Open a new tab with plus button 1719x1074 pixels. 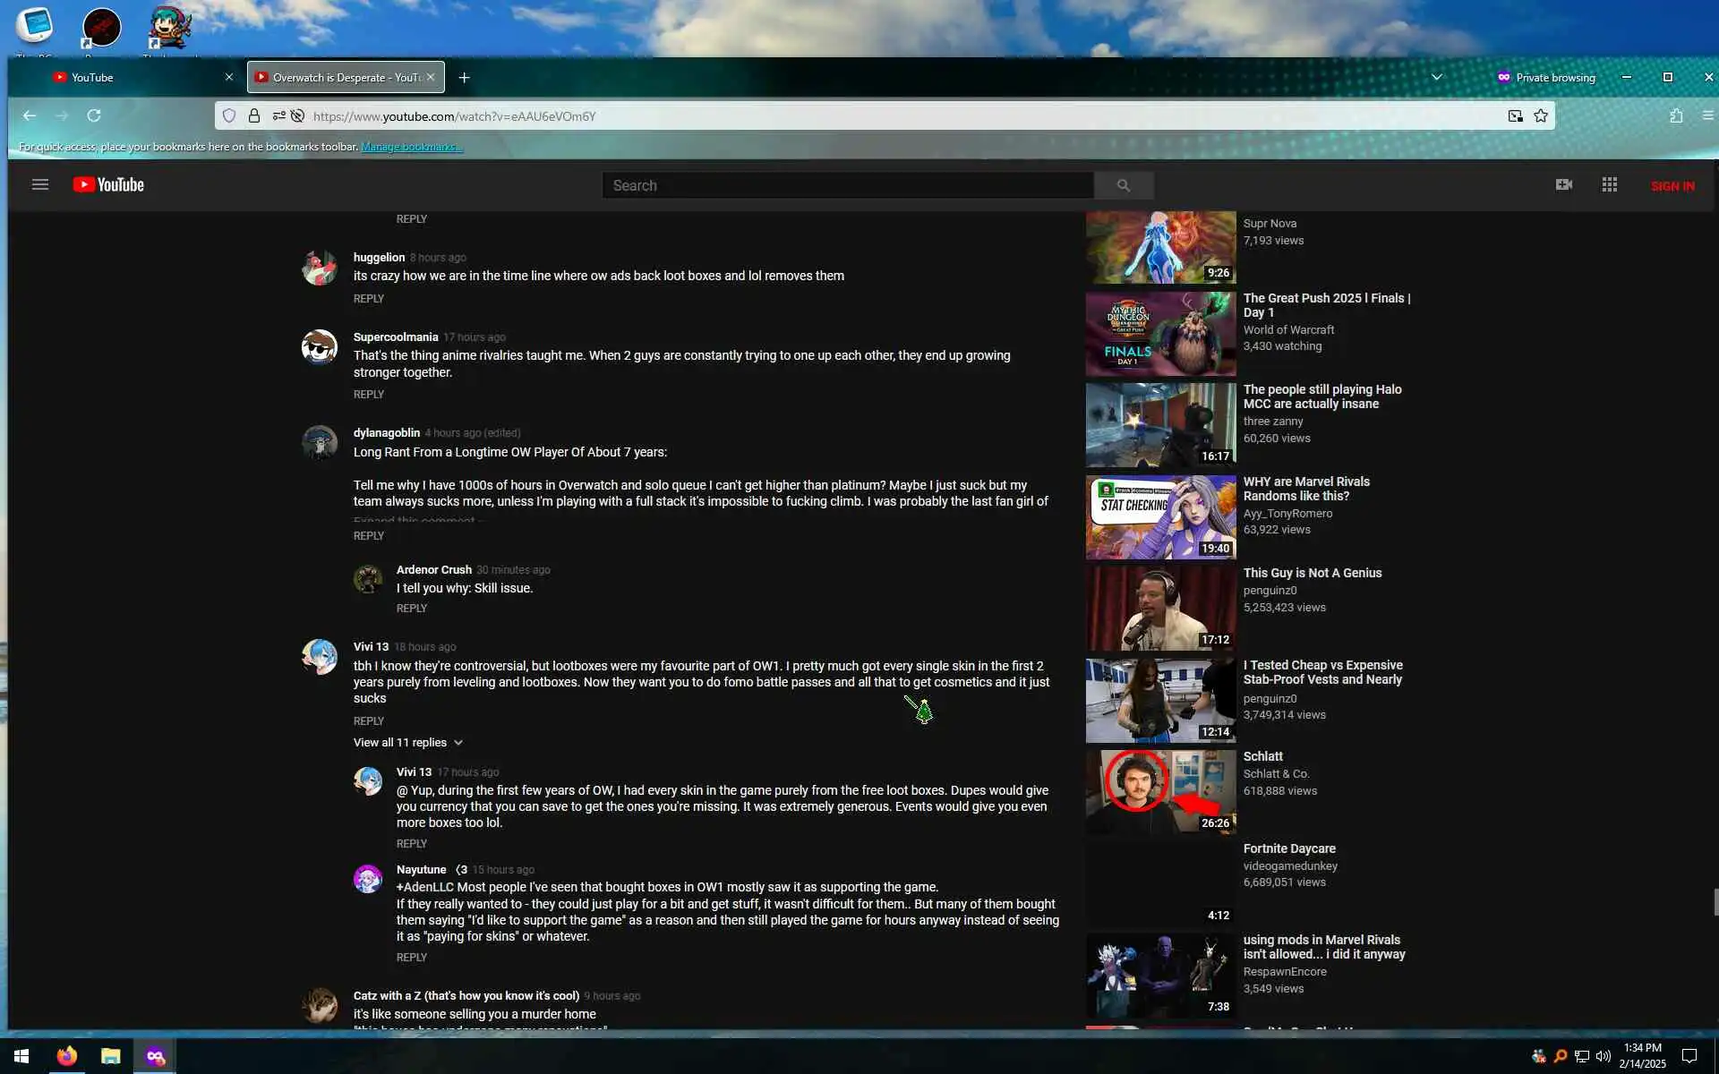(x=464, y=78)
